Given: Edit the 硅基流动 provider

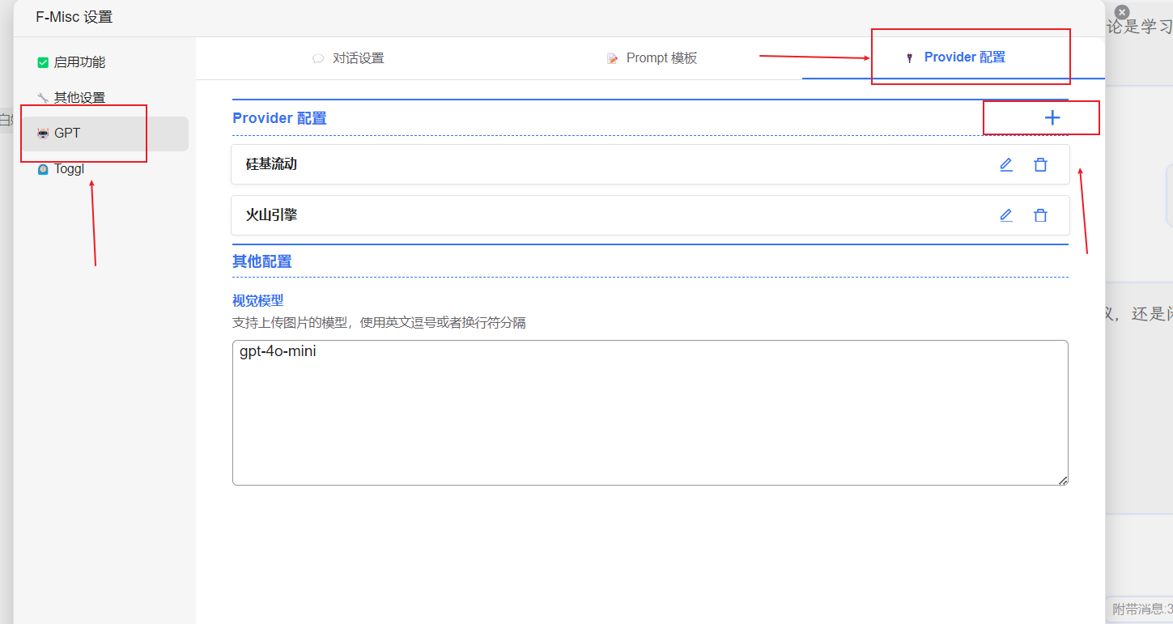Looking at the screenshot, I should 1006,164.
